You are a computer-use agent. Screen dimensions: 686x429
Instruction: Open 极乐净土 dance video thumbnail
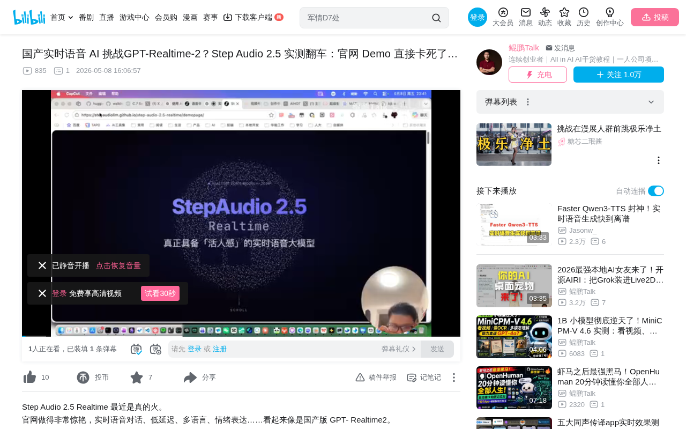(x=514, y=145)
